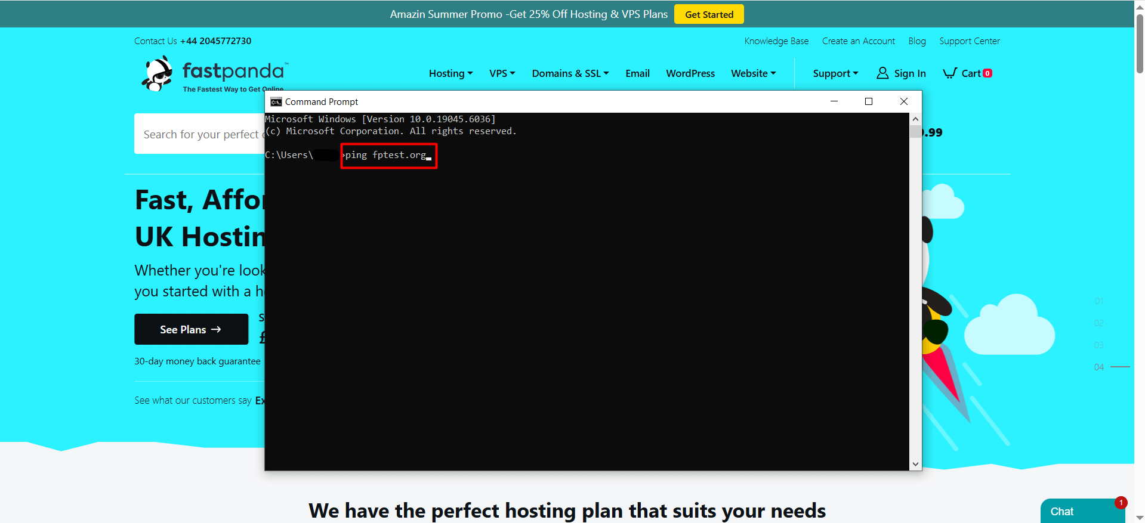Screen dimensions: 1145x523
Task: Click the chat notification badge
Action: pyautogui.click(x=1121, y=503)
